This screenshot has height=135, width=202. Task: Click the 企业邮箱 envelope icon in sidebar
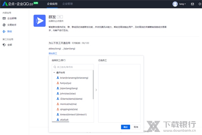(x=4, y=18)
